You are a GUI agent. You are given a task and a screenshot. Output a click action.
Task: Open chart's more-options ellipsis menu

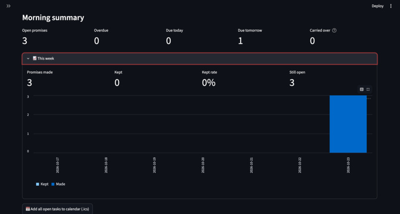(x=369, y=99)
